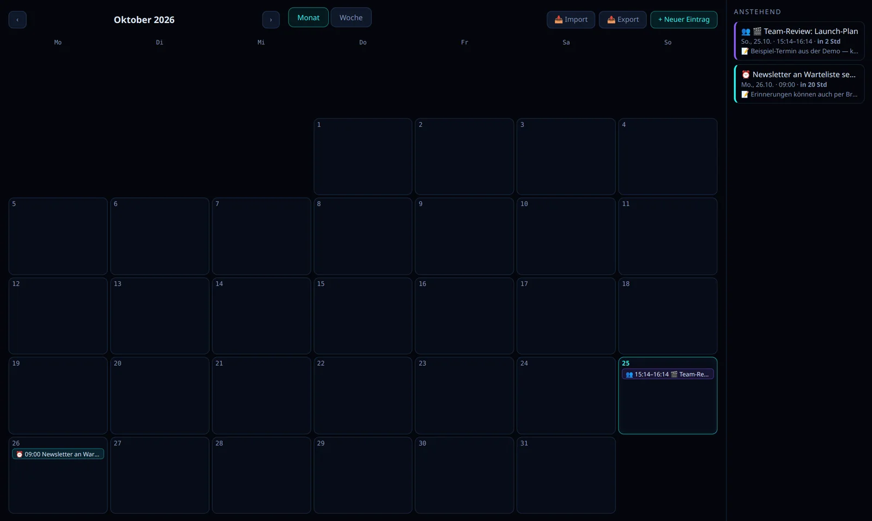Click alarm icon in day 26 event chip

coord(20,455)
